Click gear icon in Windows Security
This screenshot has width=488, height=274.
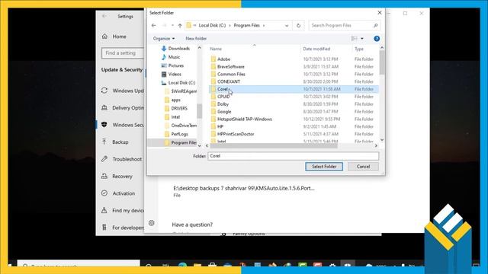tap(152, 223)
